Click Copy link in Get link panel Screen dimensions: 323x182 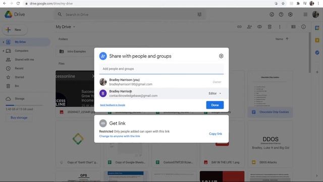216,133
